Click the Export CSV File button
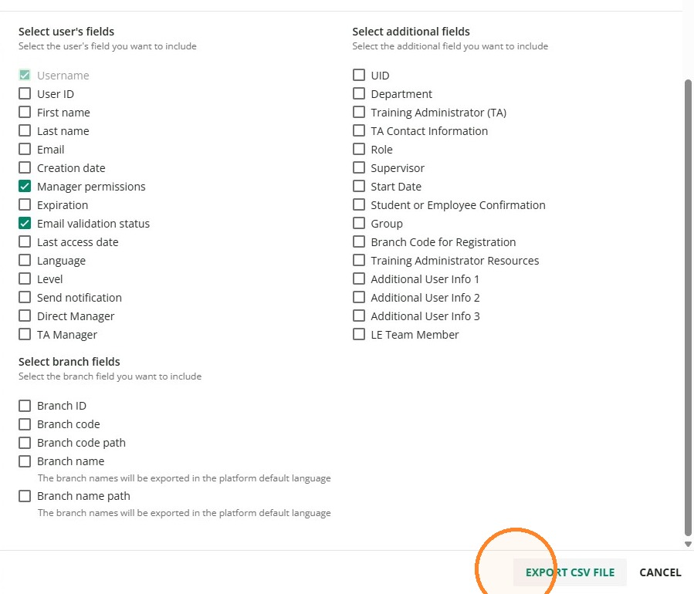The image size is (694, 594). pyautogui.click(x=570, y=572)
